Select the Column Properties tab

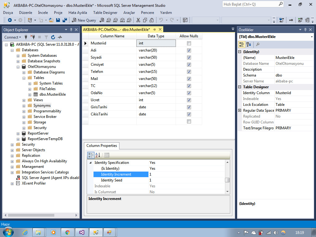click(x=102, y=146)
